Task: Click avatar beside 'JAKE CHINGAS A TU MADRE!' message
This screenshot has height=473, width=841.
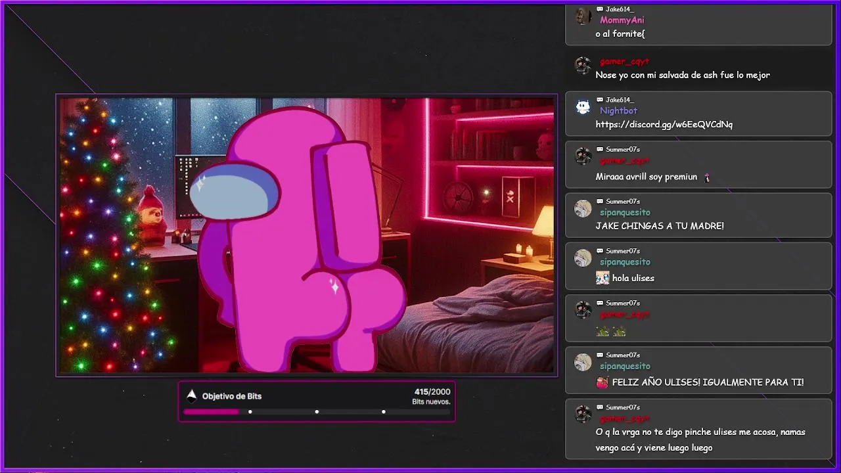Action: [583, 208]
